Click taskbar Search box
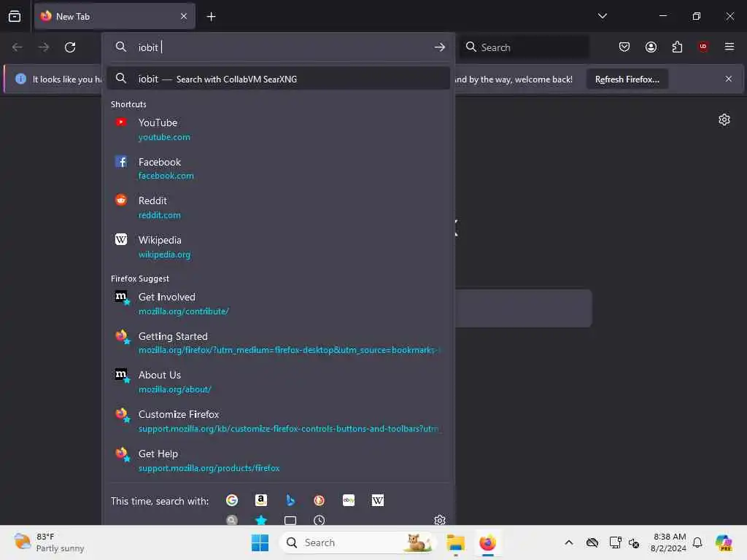The image size is (747, 560). (358, 542)
